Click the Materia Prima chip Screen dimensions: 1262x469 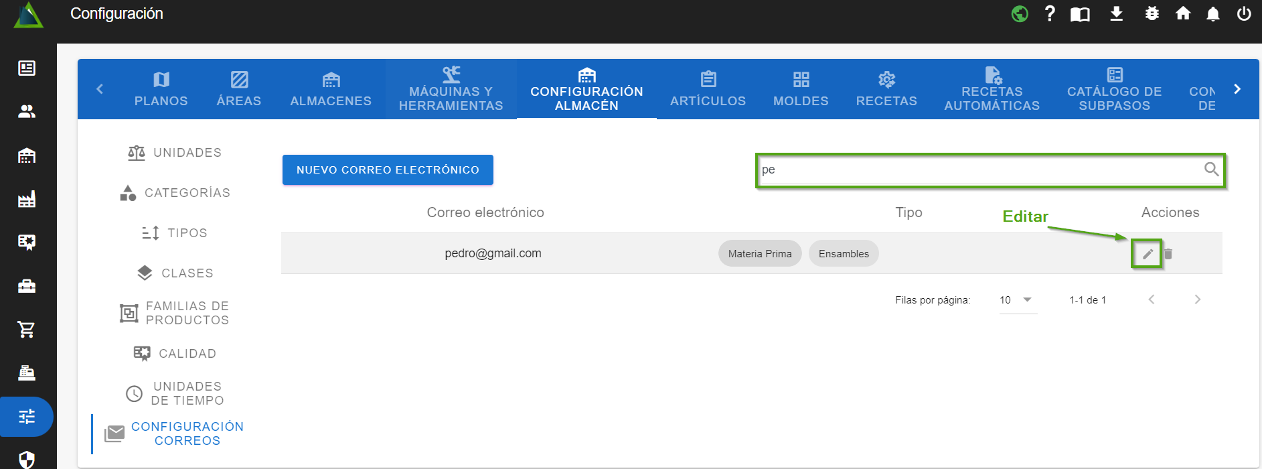click(759, 254)
